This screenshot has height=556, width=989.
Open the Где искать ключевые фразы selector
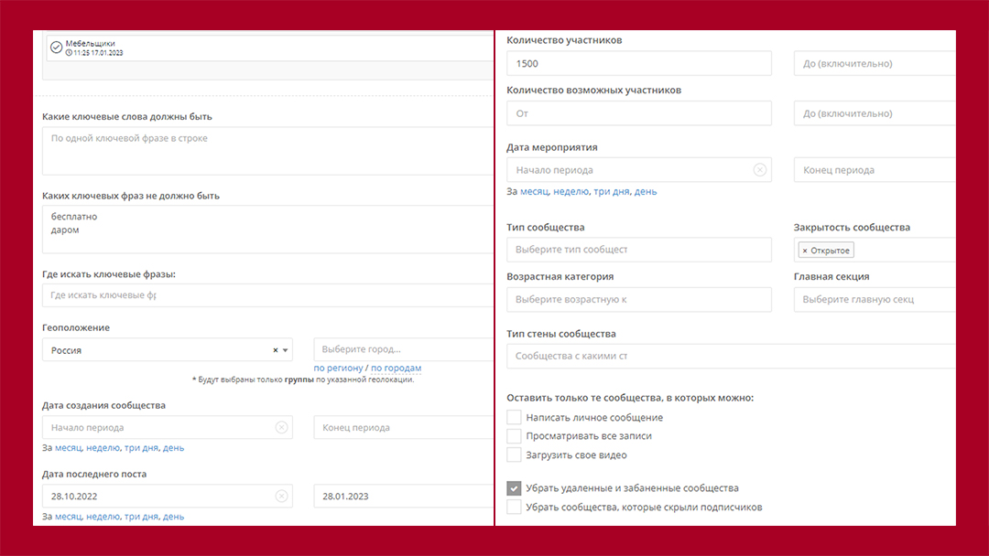click(267, 294)
